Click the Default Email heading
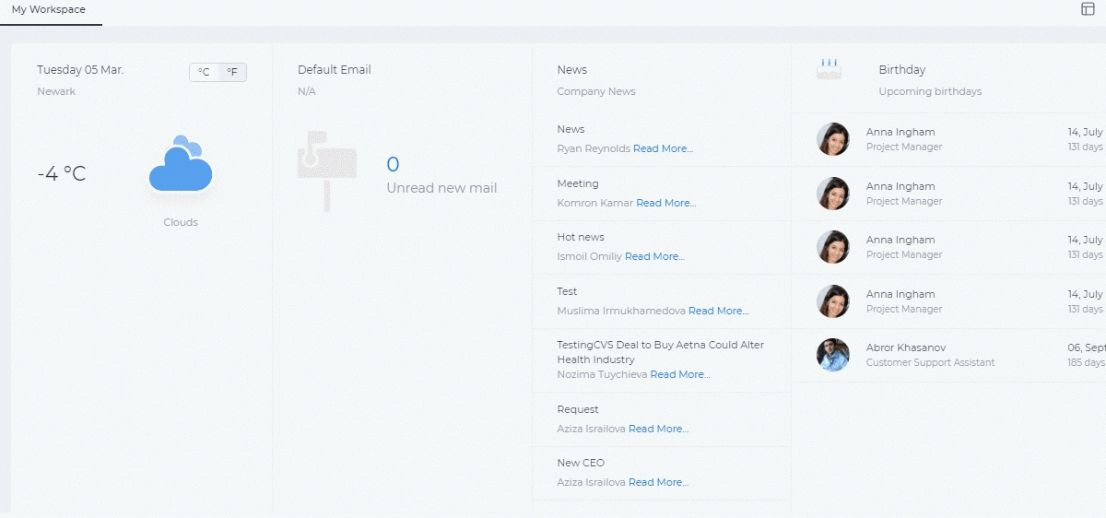 (x=335, y=70)
